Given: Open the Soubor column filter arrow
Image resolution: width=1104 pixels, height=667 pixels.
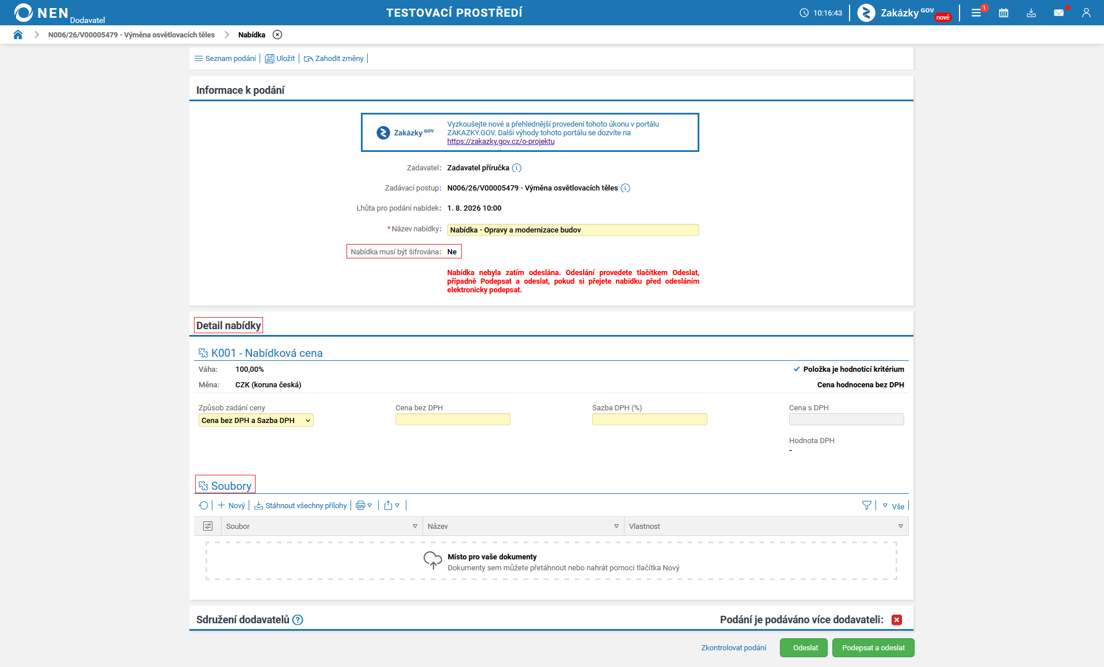Looking at the screenshot, I should click(x=415, y=526).
